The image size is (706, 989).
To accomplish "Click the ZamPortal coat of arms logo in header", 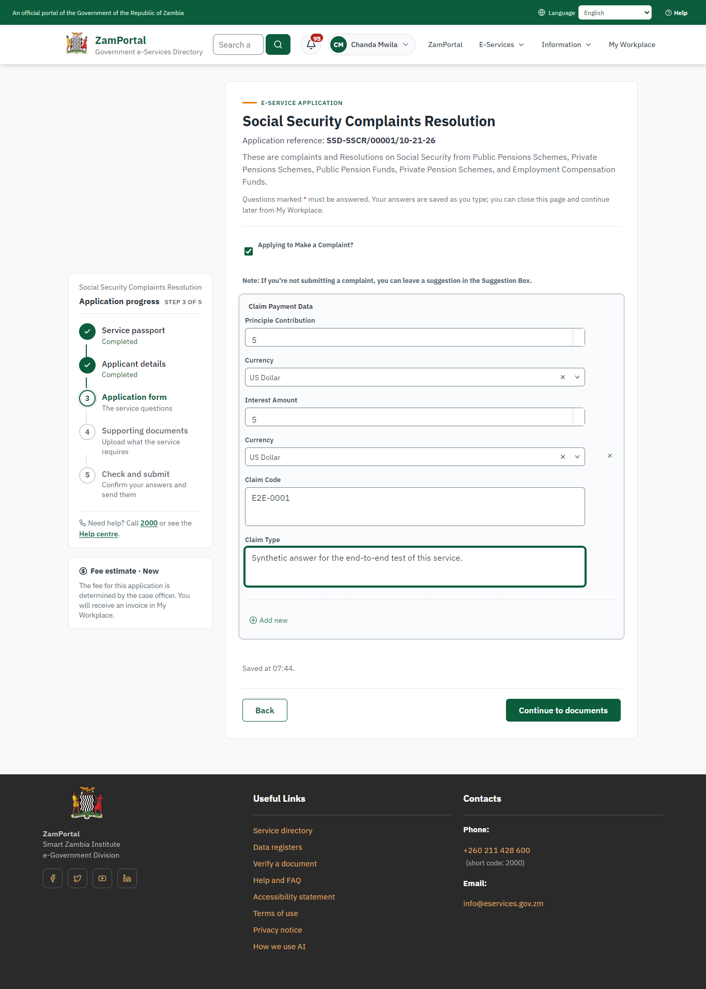I will pos(77,44).
